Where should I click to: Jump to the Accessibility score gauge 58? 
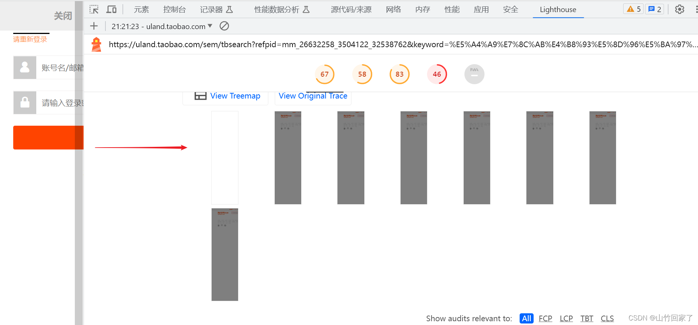[x=362, y=74]
